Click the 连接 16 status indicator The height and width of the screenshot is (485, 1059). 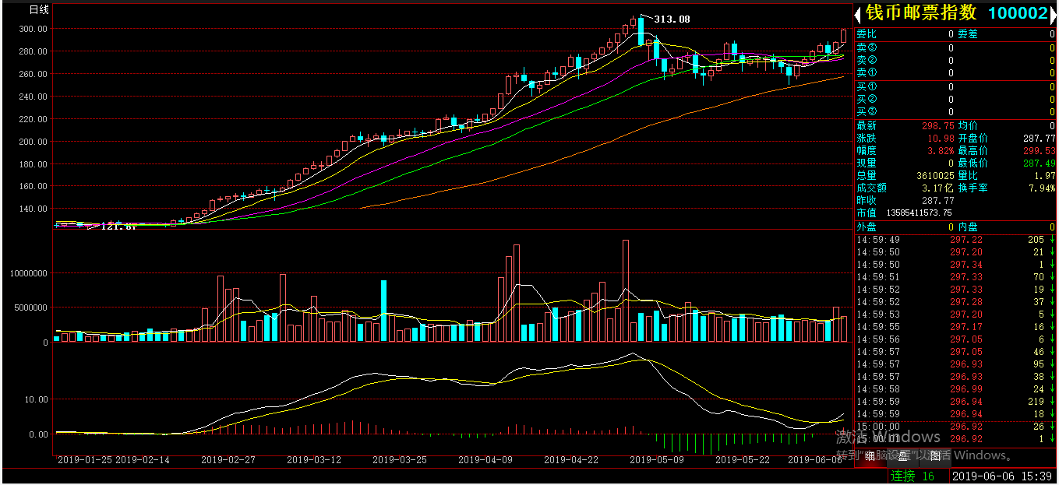(x=913, y=476)
